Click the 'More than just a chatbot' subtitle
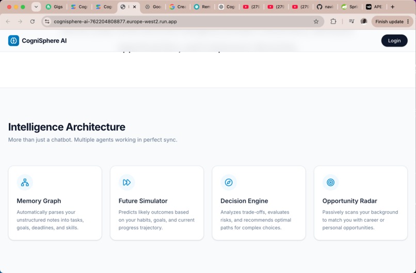The height and width of the screenshot is (273, 416). pyautogui.click(x=92, y=139)
